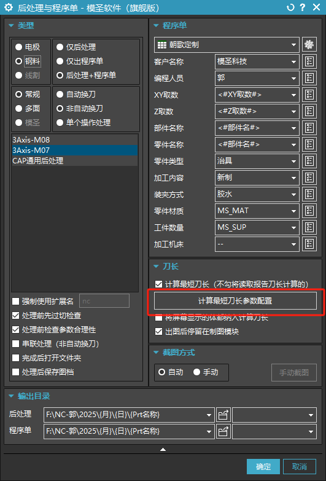
Task: Open list icon for 零件类型 row
Action: tap(309, 161)
